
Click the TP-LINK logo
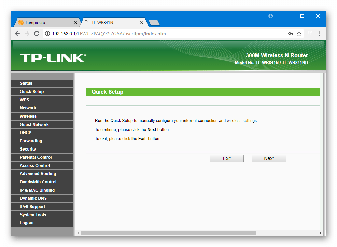pos(53,58)
